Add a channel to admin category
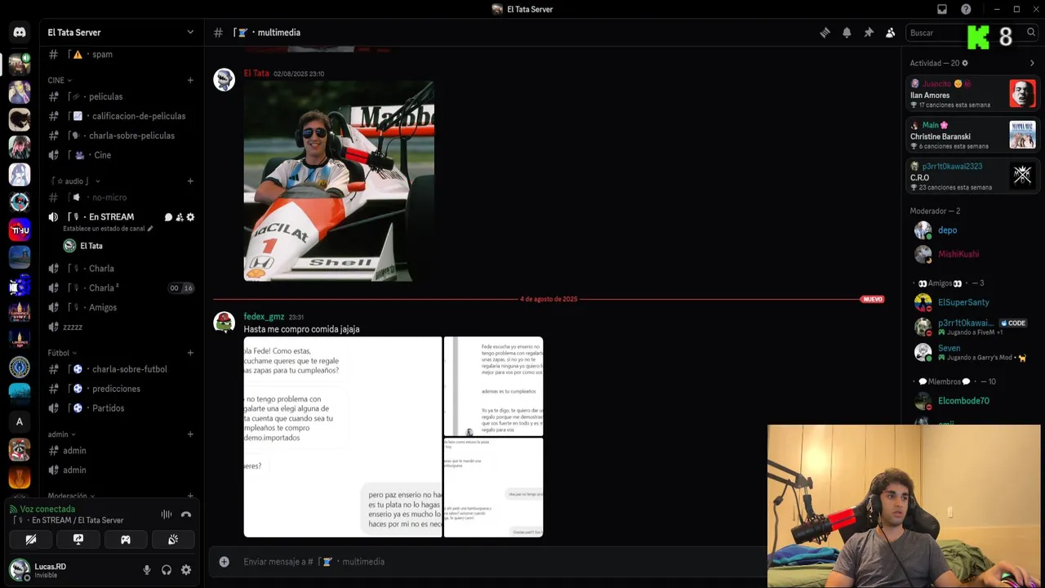Viewport: 1045px width, 588px height. point(190,434)
